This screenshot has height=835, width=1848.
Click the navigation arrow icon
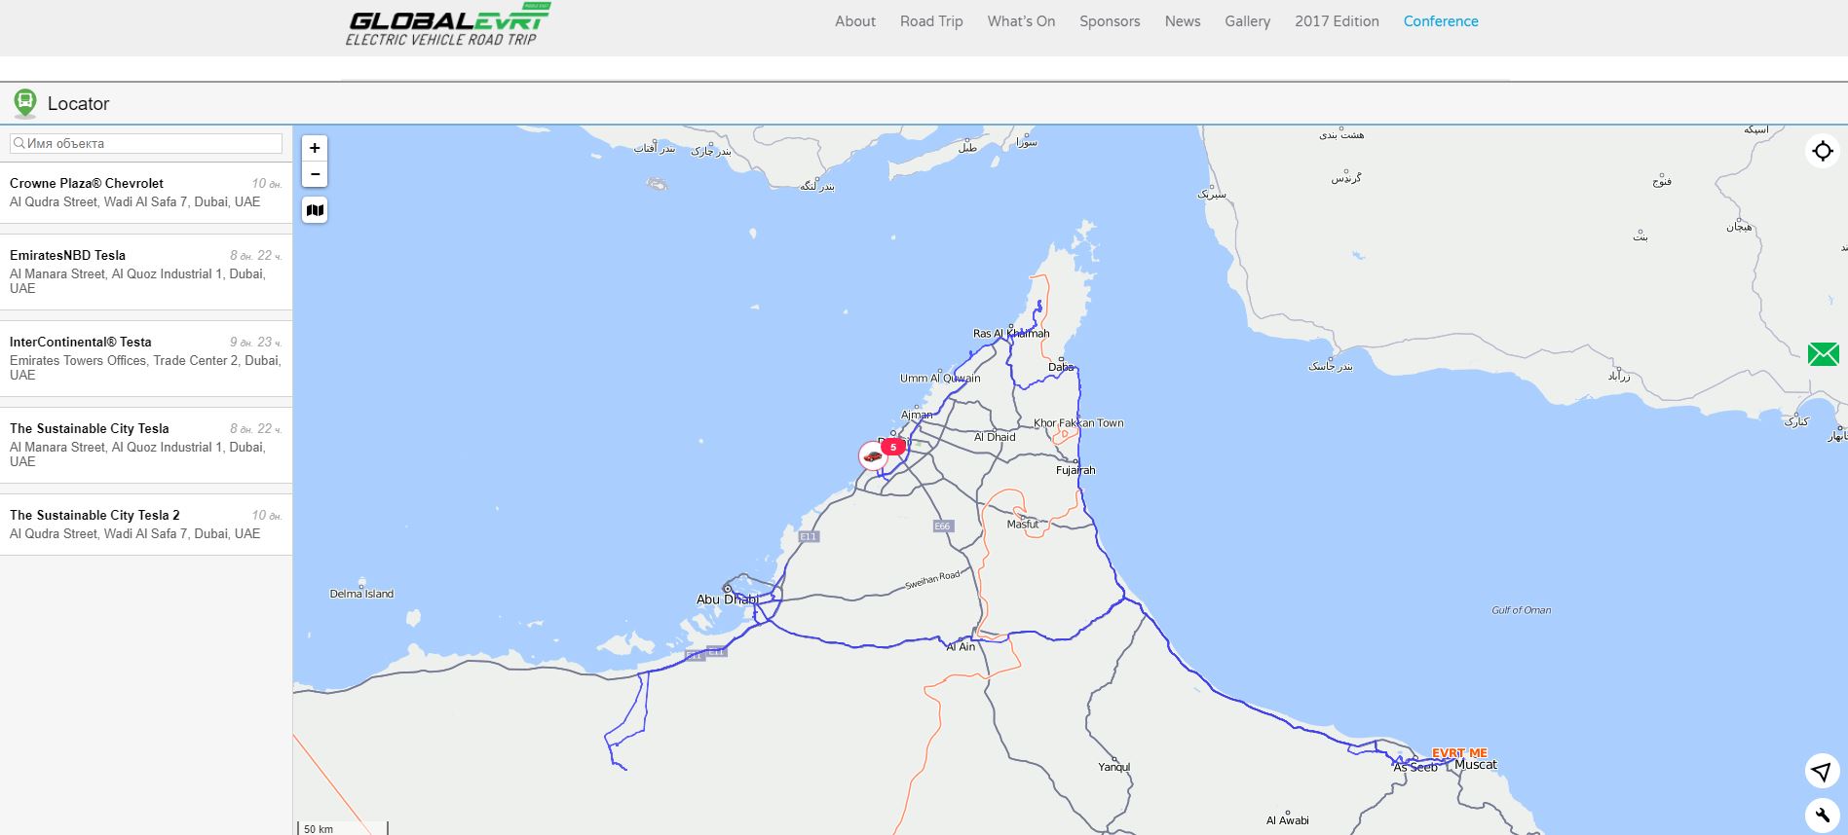[1822, 772]
